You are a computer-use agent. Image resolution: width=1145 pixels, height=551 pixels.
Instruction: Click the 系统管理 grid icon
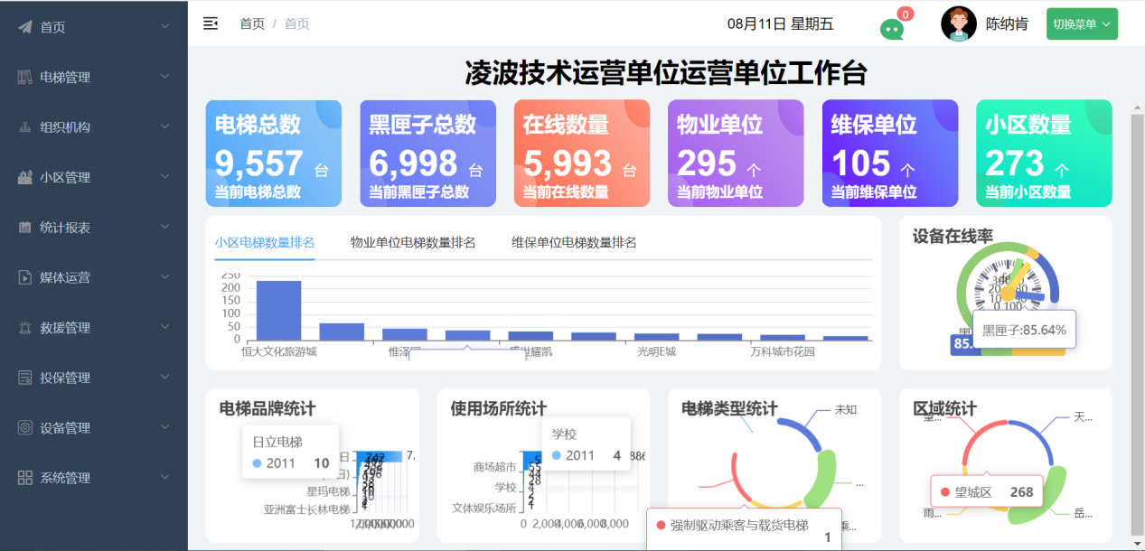pos(25,478)
